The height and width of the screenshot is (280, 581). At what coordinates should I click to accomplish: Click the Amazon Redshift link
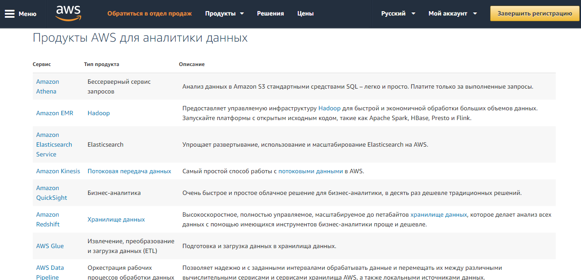pos(47,219)
